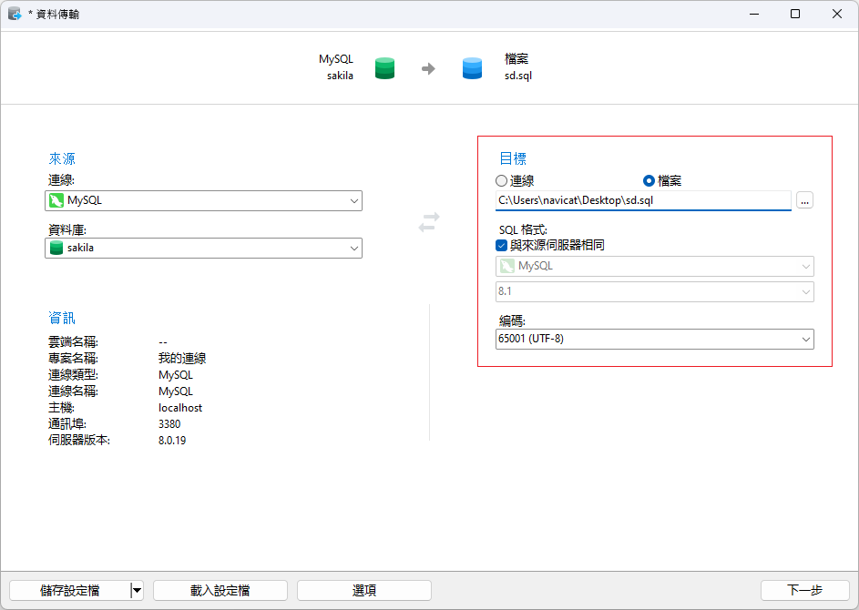The height and width of the screenshot is (610, 859).
Task: Click the 載入設定檔 button
Action: pos(220,590)
